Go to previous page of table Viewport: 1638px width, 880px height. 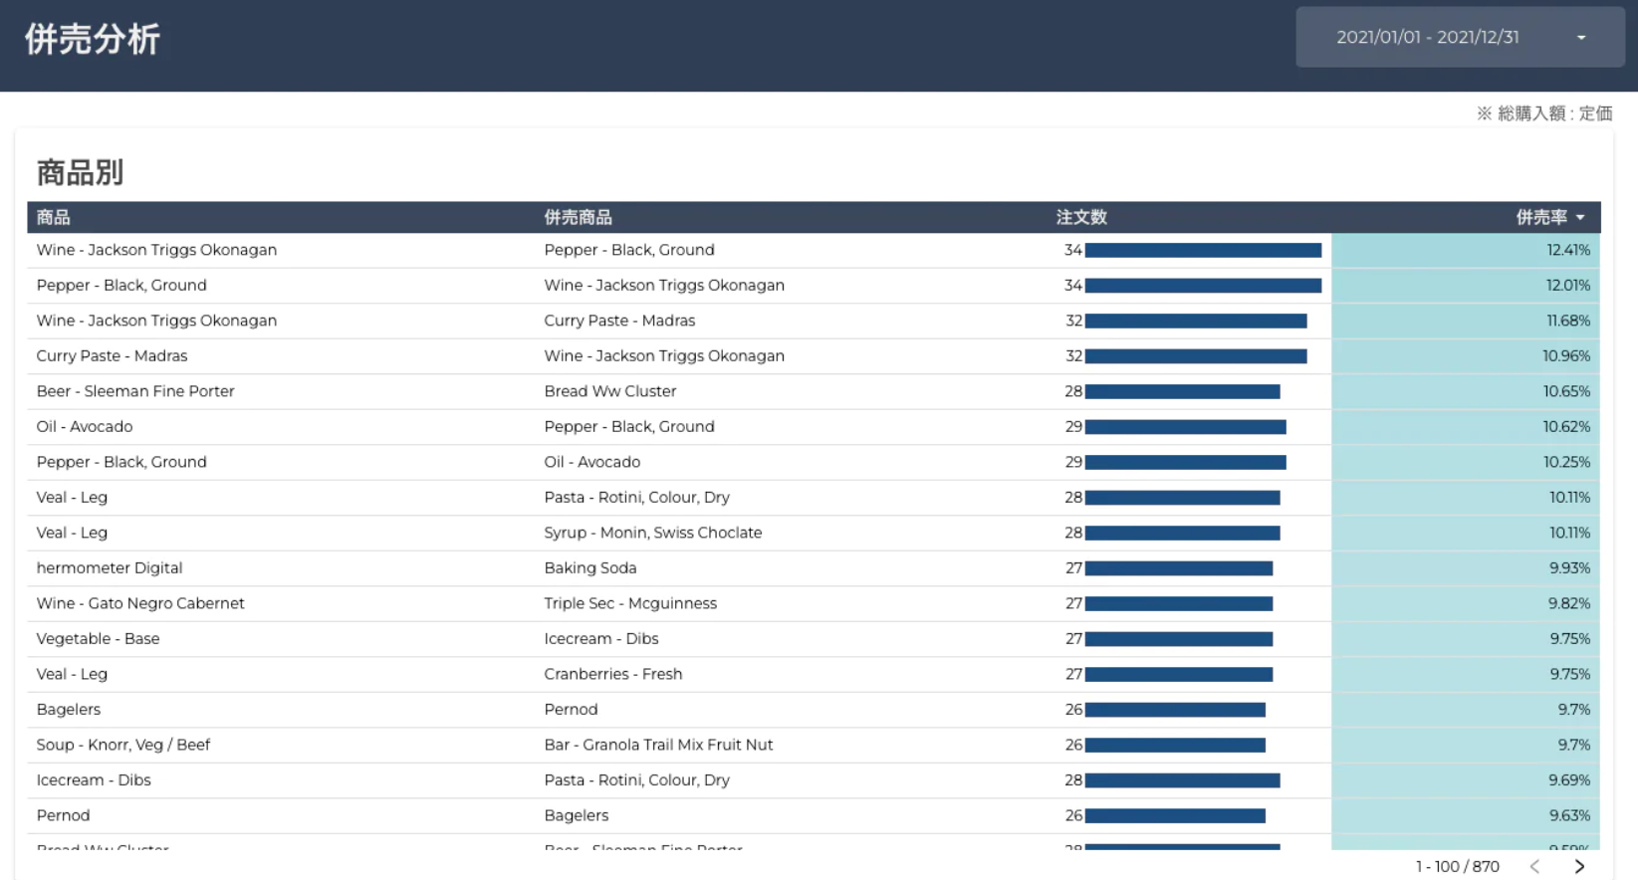pyautogui.click(x=1534, y=866)
